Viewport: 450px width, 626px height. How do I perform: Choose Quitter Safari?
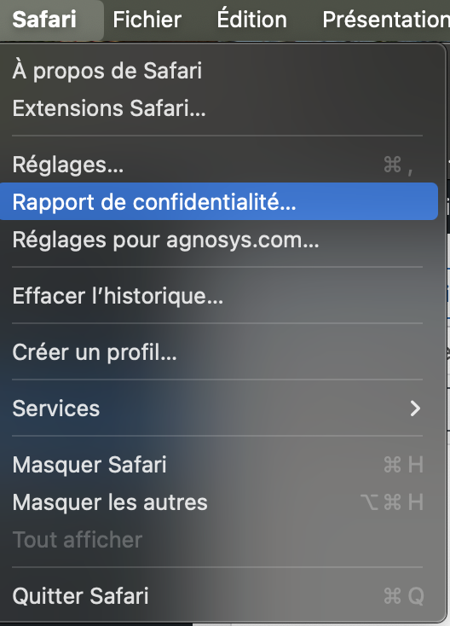pyautogui.click(x=219, y=595)
